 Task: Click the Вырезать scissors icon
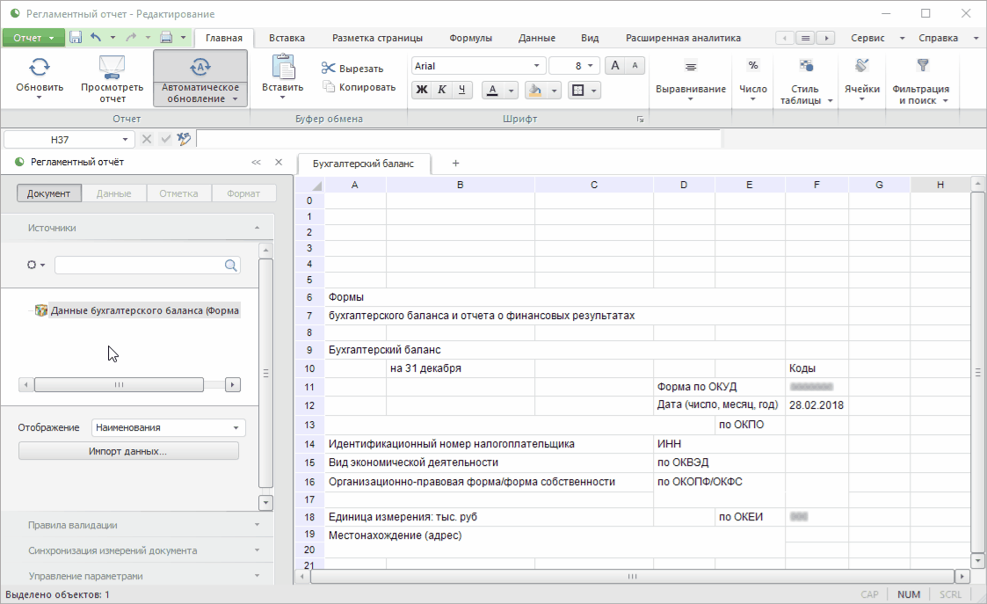[x=329, y=68]
